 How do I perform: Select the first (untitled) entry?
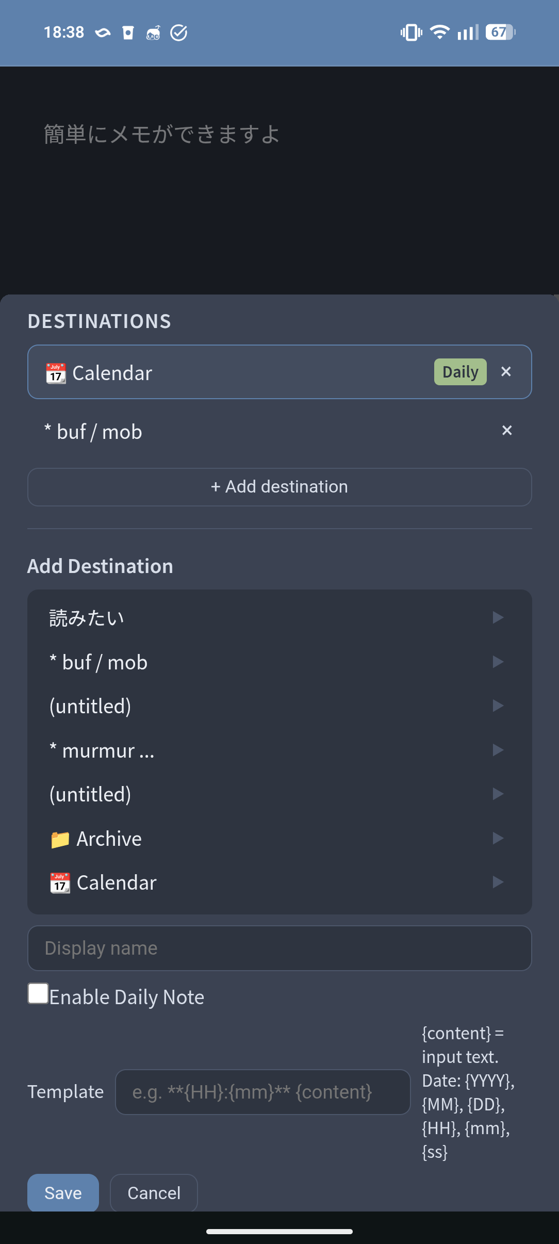point(90,706)
